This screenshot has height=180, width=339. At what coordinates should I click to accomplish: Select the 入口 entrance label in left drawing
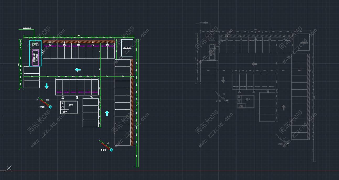[x=107, y=144]
